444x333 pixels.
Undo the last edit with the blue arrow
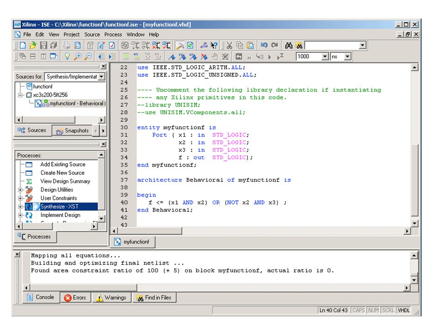tap(264, 45)
